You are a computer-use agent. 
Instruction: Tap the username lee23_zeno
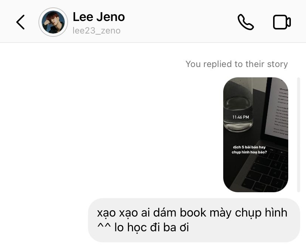[x=96, y=31]
